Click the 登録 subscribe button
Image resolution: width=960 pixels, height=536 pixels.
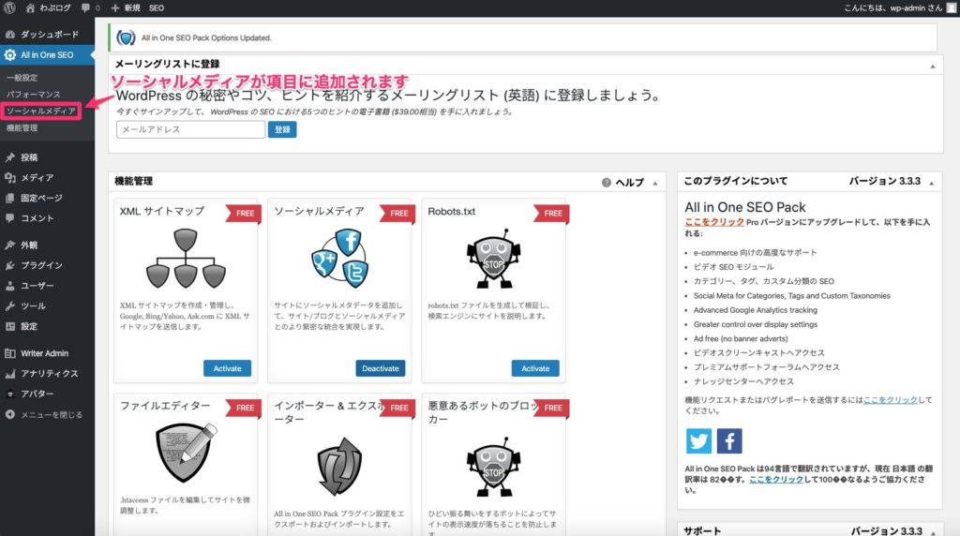pyautogui.click(x=282, y=129)
